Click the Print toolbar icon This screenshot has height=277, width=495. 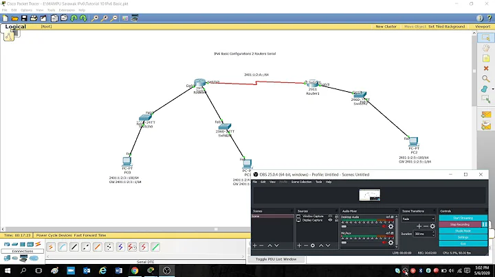click(x=34, y=19)
